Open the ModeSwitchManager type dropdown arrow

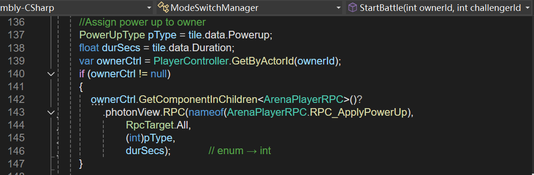pos(338,8)
